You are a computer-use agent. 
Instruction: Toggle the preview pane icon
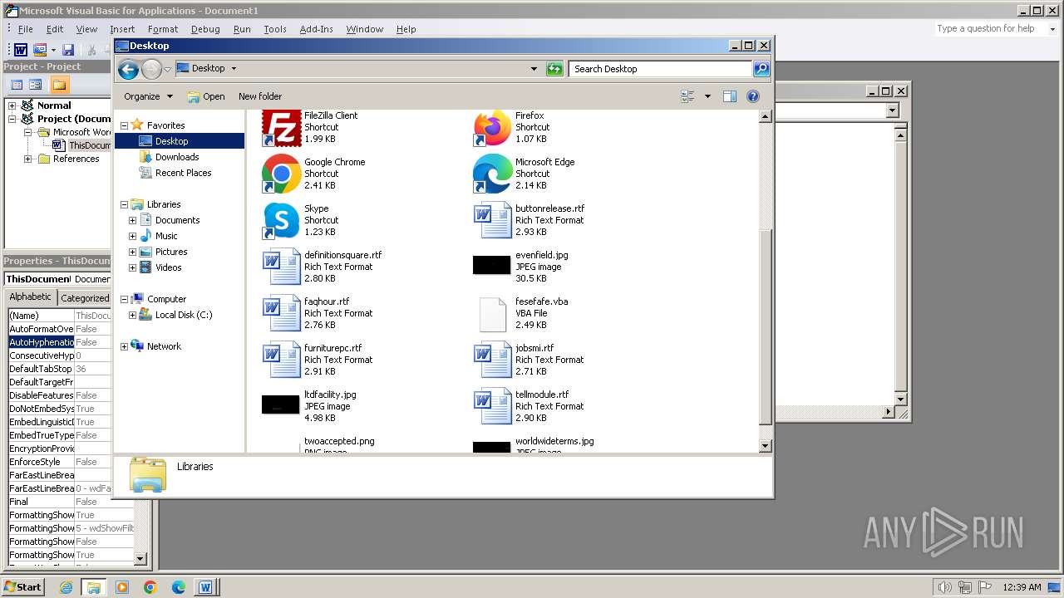tap(730, 96)
